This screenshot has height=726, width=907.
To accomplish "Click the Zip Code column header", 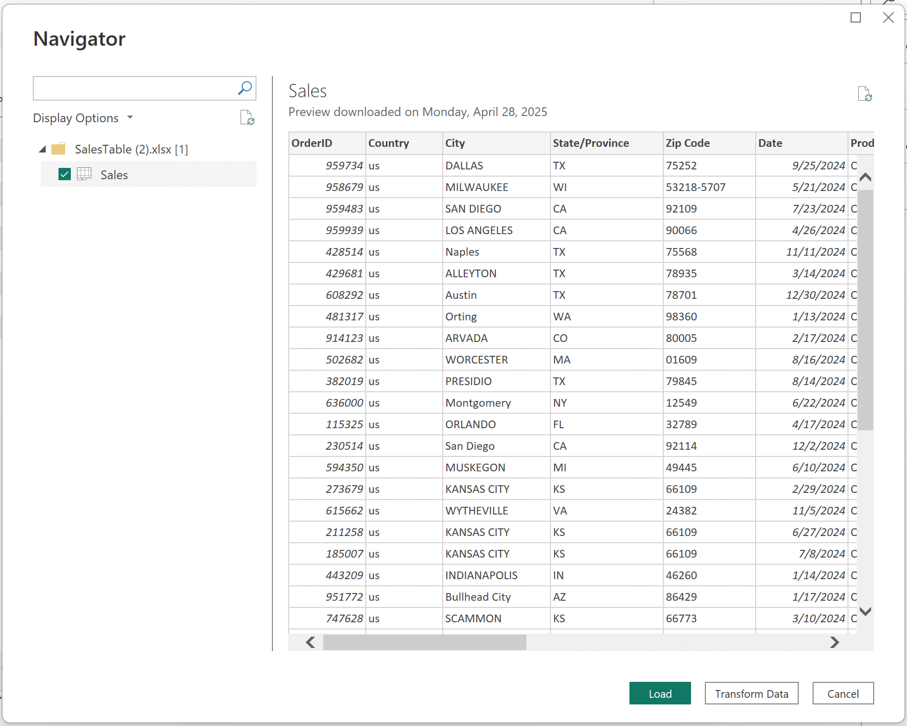I will tap(709, 143).
